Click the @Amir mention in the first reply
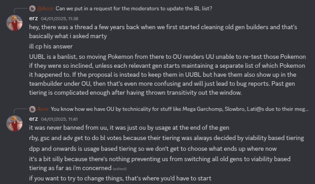This screenshot has width=315, height=184. point(45,9)
